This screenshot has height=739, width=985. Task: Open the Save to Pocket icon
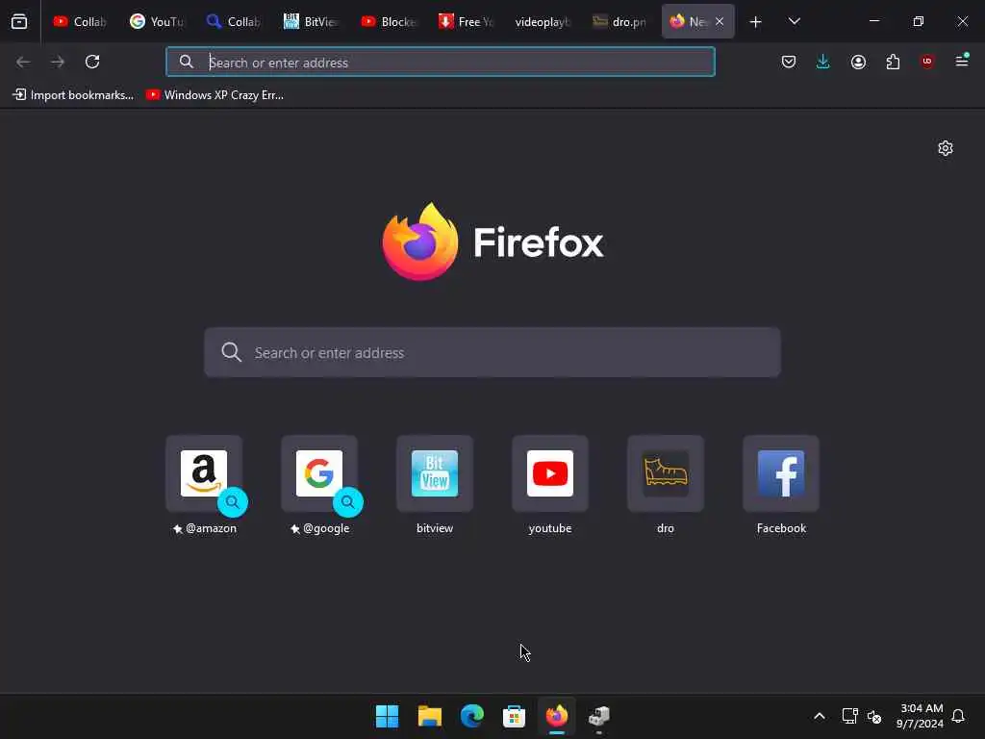pyautogui.click(x=789, y=62)
